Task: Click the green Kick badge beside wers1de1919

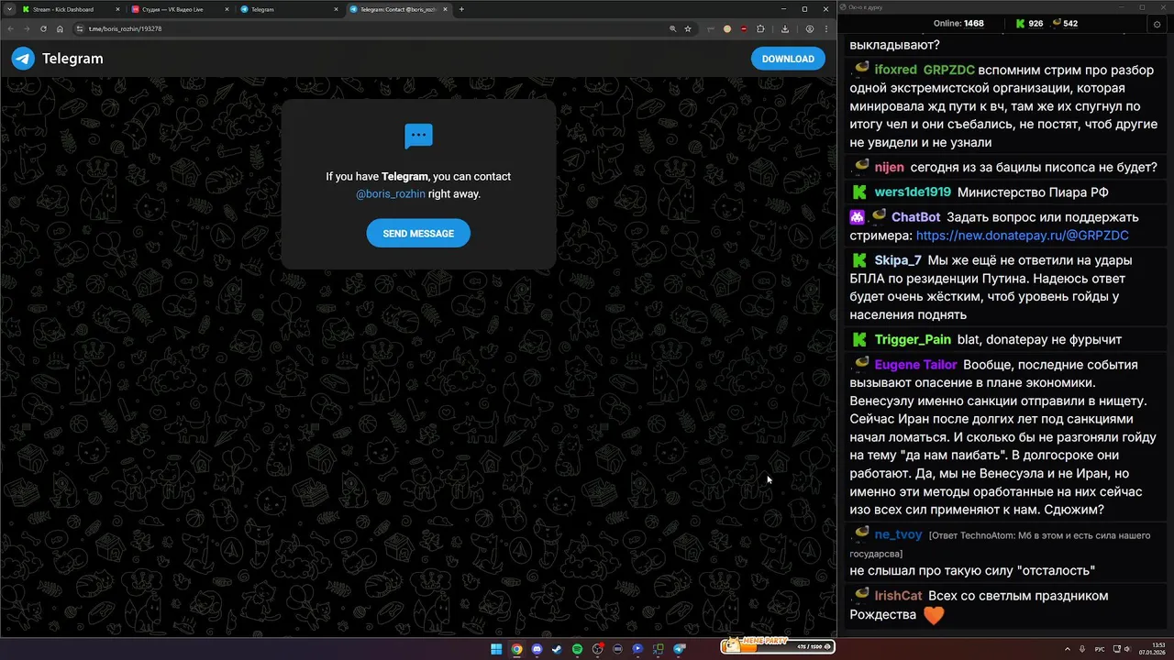Action: (859, 192)
